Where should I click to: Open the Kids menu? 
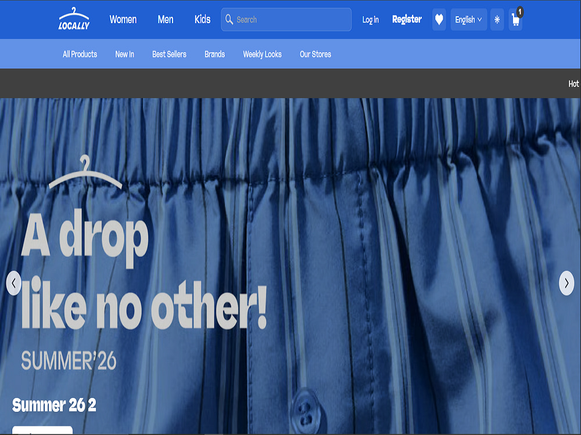click(x=202, y=19)
